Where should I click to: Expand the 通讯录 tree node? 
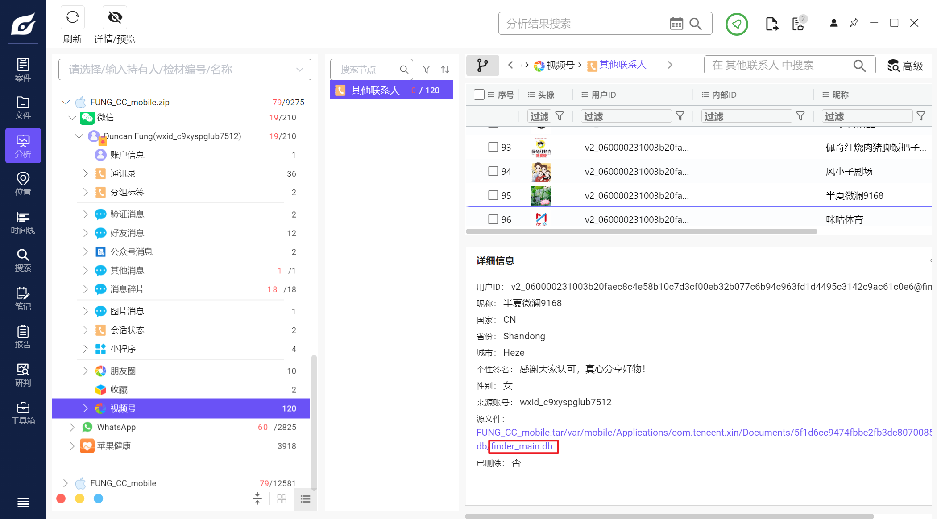[x=85, y=173]
